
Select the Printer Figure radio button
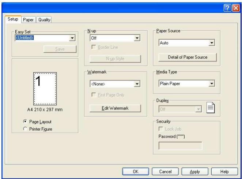coord(25,129)
